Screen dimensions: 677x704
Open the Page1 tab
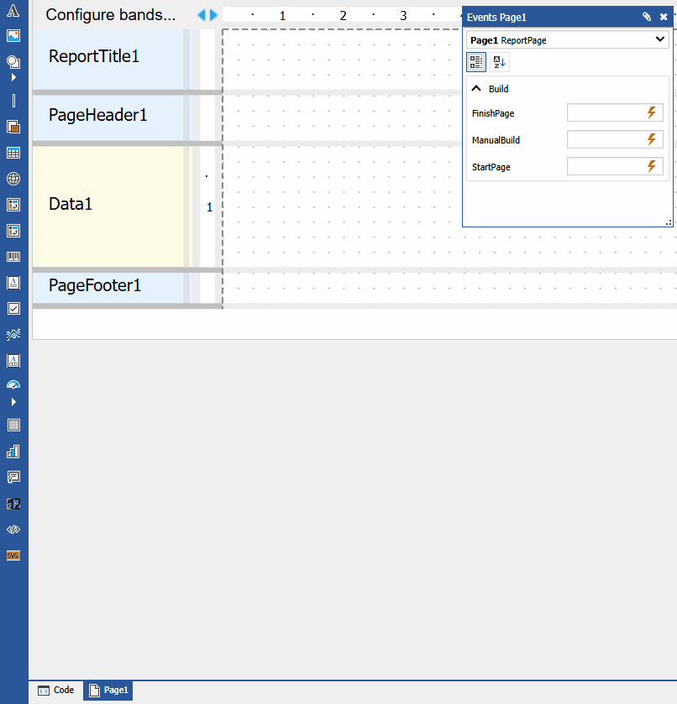pos(108,691)
